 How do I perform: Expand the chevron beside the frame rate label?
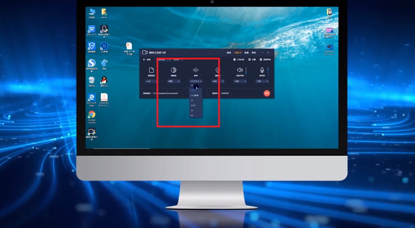coord(200,76)
